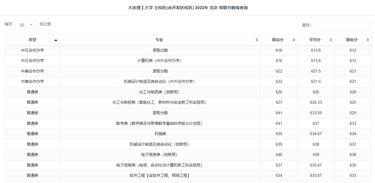Click 录取分数 in the row averaging 633.55
The image size is (375, 183).
click(160, 113)
